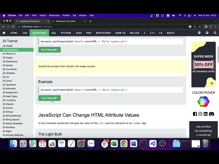Open the LinkedIn icon in sidebar
This screenshot has height=164, width=219.
pos(205,114)
